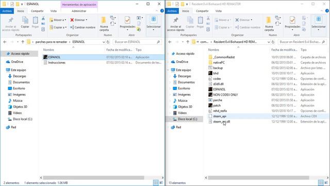Open help icon in ESPANOL window
The image size is (330, 186).
point(162,11)
